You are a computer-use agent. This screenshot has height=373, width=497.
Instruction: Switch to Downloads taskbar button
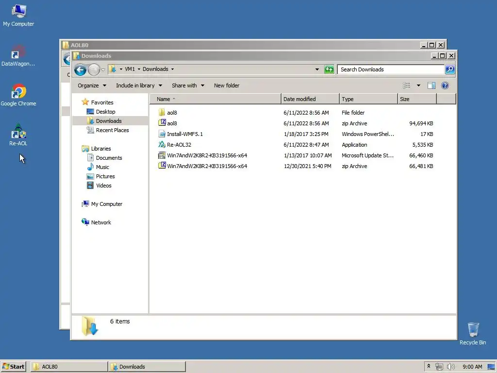coord(147,367)
